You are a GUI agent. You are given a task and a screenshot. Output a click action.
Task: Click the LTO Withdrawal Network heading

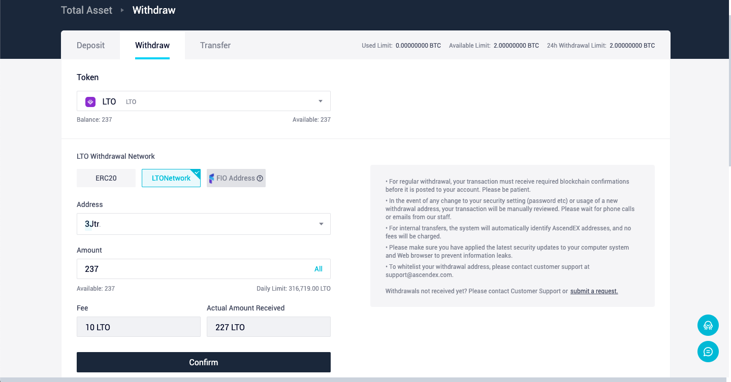[x=116, y=156]
